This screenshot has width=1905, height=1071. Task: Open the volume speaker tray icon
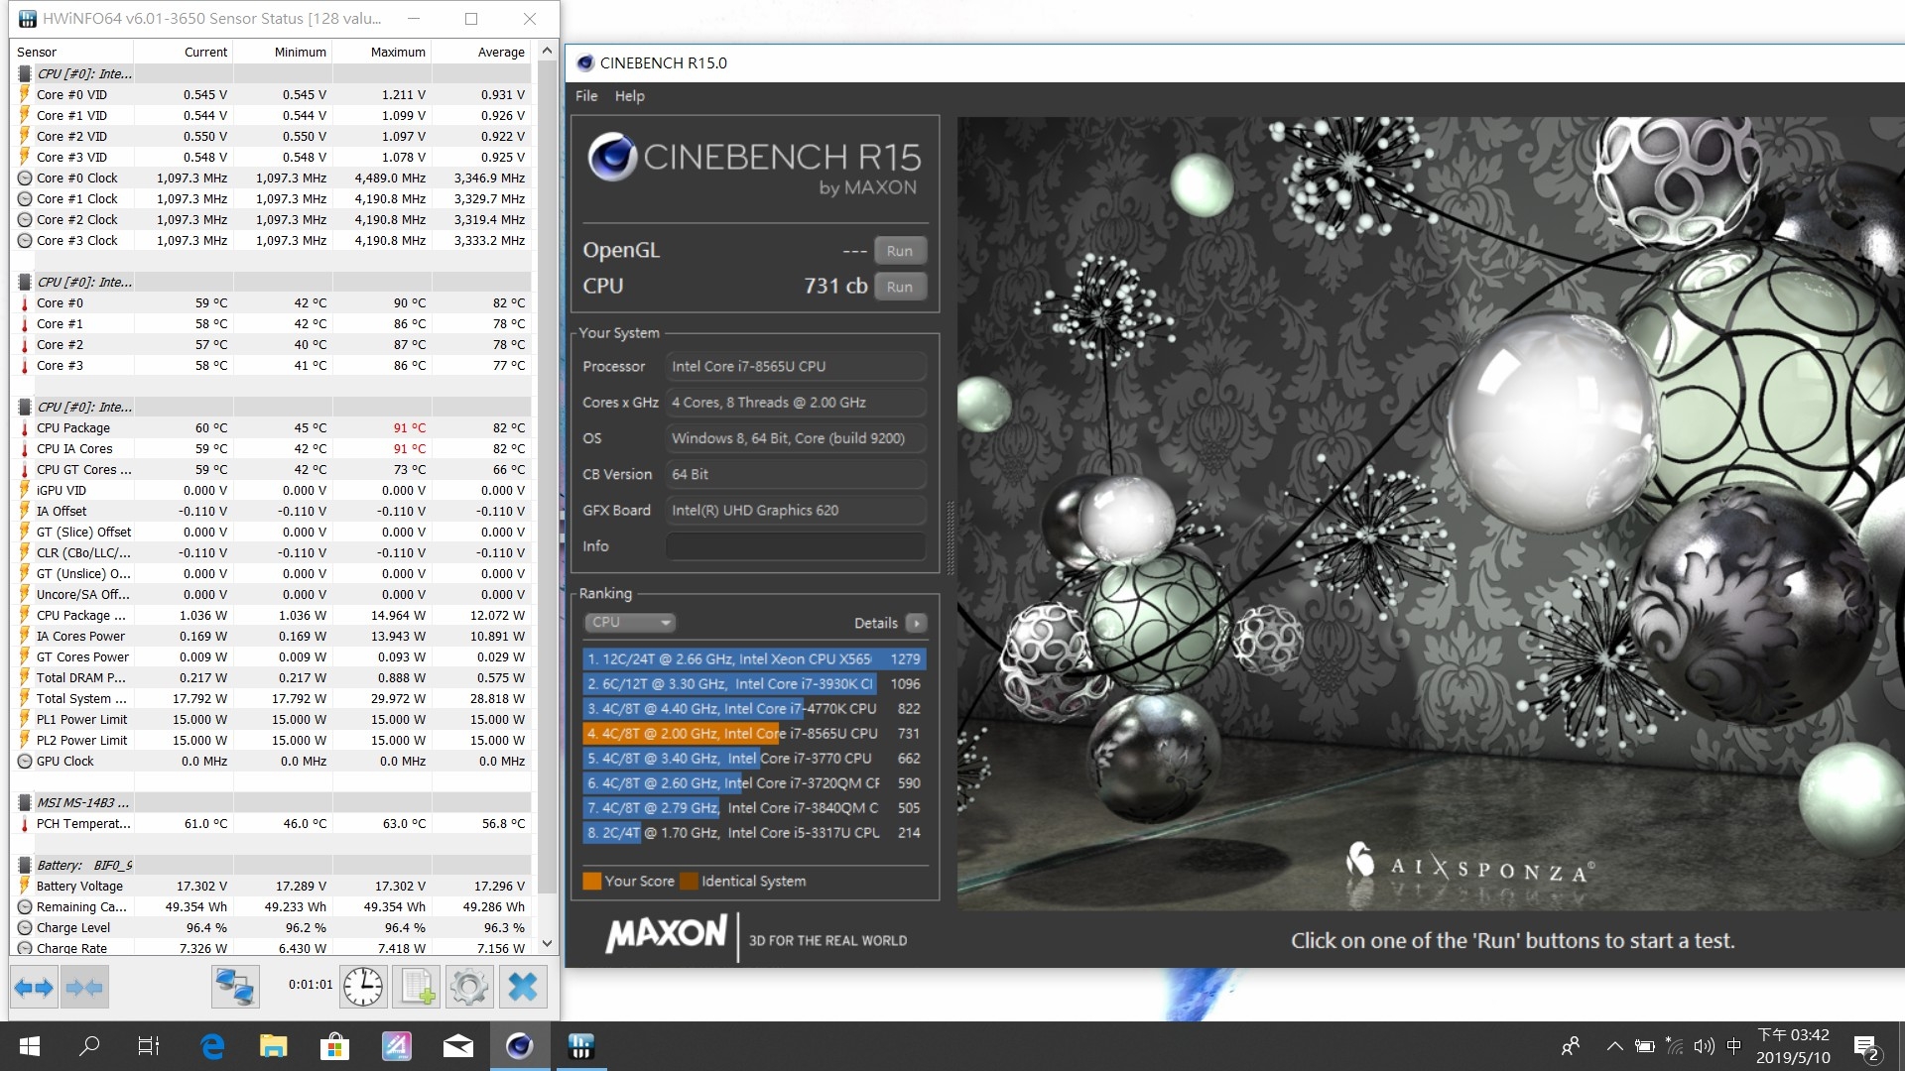(1704, 1046)
